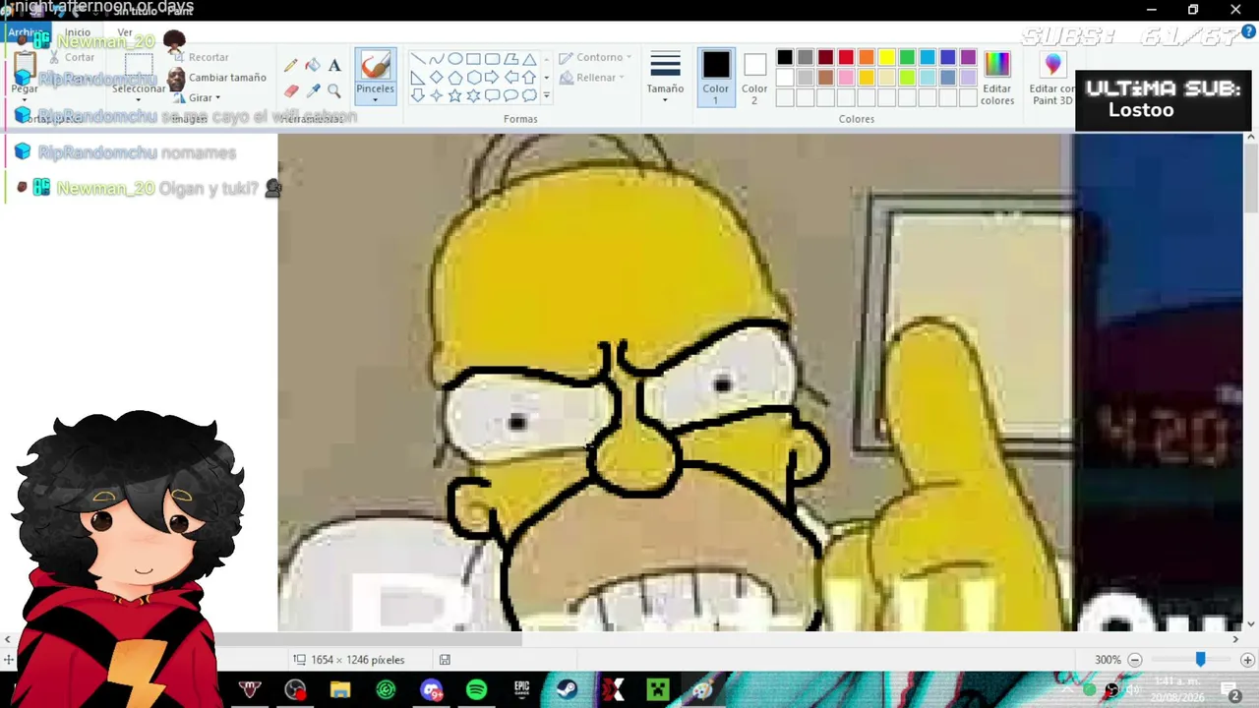The width and height of the screenshot is (1259, 708).
Task: Pick the purple color swatch
Action: 969,57
